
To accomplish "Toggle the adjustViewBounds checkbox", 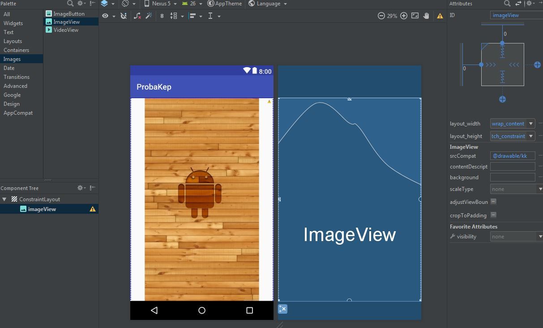I will tap(493, 202).
